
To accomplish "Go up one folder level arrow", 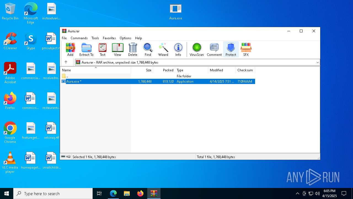I will tap(66, 62).
